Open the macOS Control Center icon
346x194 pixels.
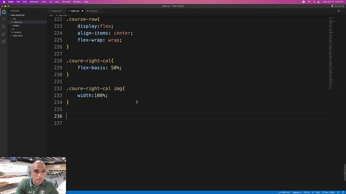click(318, 2)
